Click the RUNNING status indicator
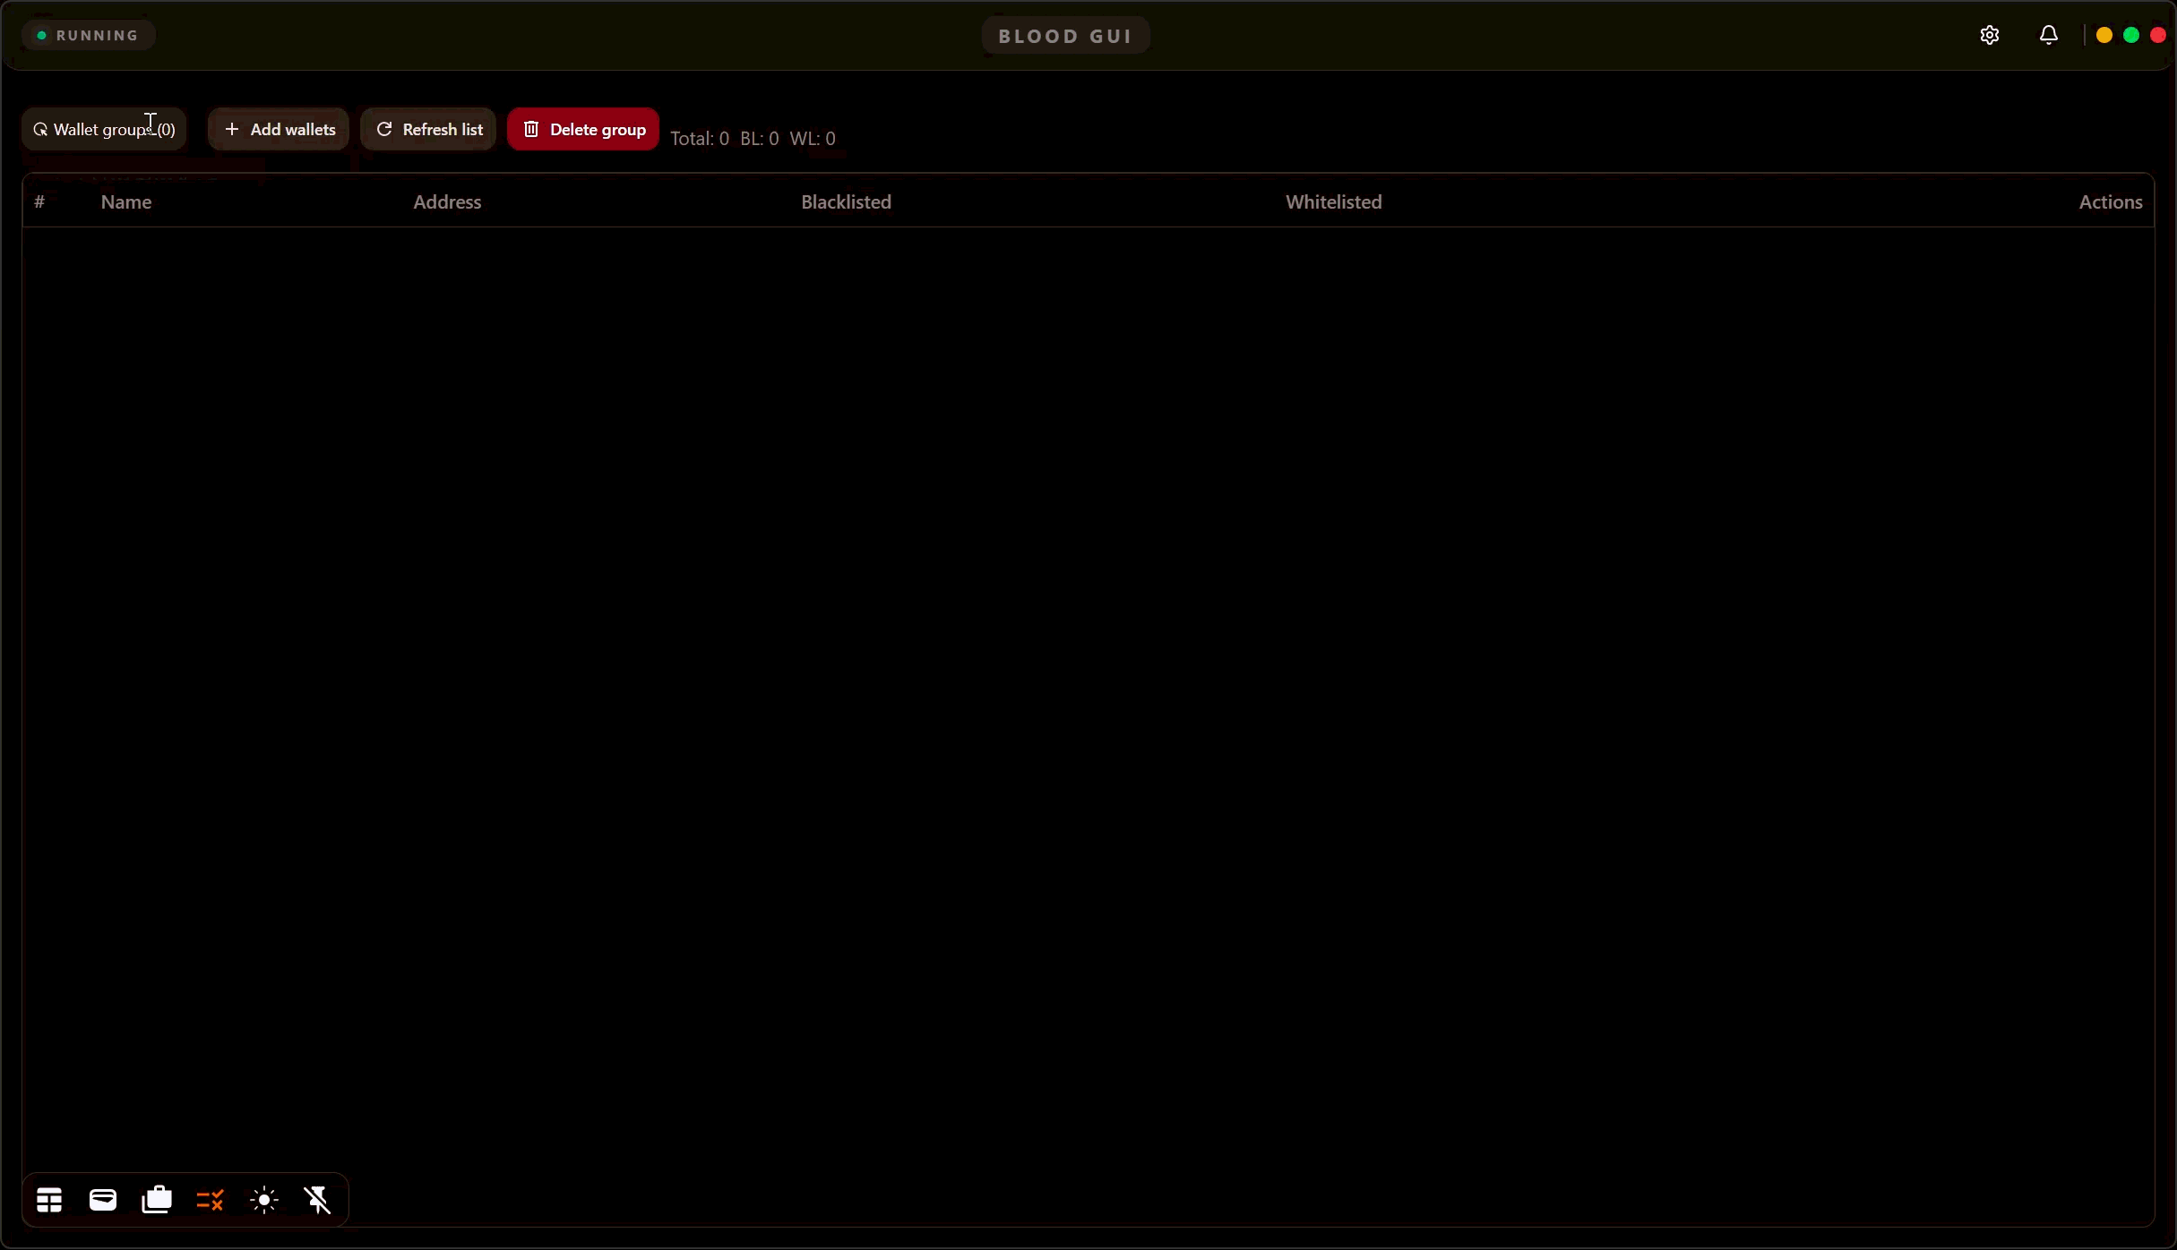Viewport: 2177px width, 1250px height. point(89,36)
